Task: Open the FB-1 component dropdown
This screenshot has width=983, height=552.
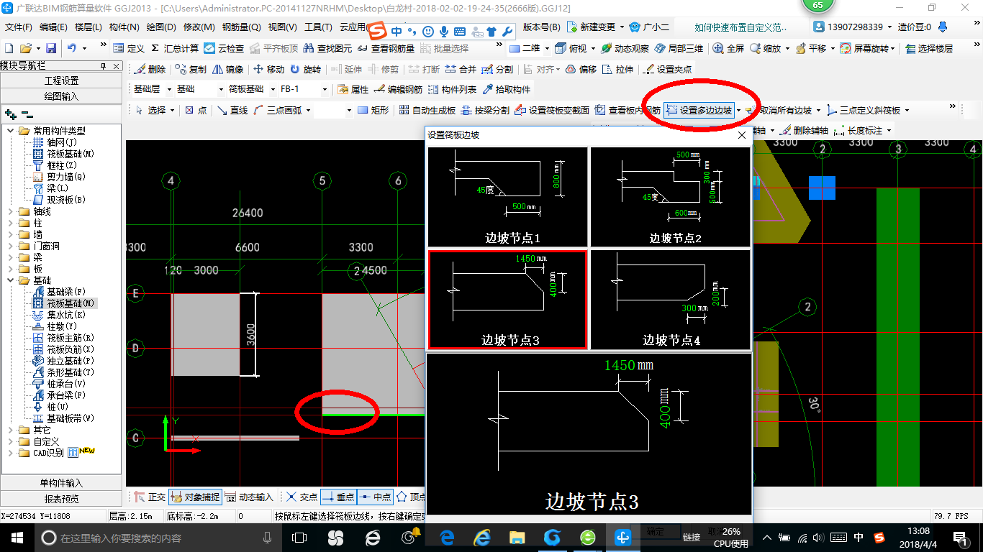Action: click(325, 90)
